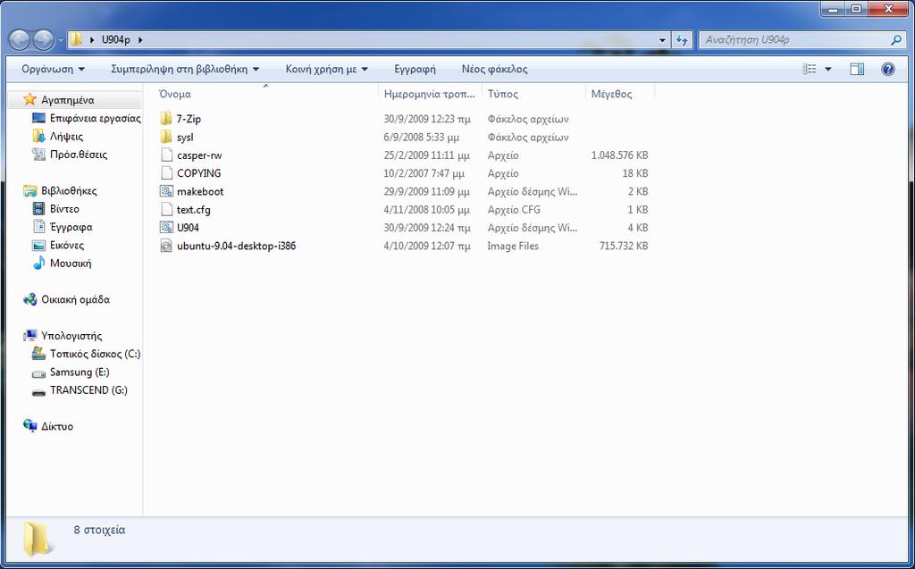
Task: Select Υπολογιστής in navigation pane
Action: [x=71, y=336]
